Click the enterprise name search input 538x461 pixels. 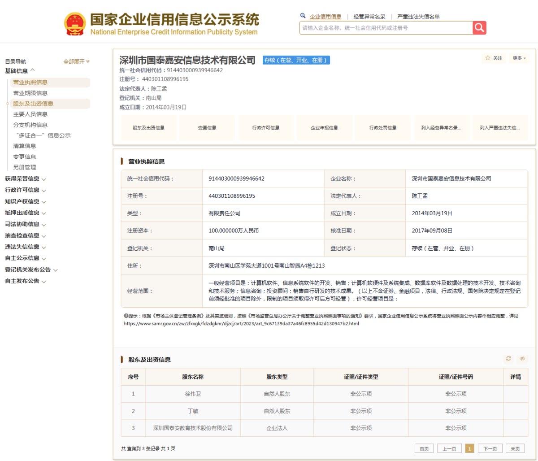[386, 28]
